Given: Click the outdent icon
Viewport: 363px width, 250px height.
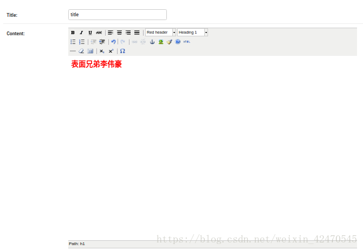Looking at the screenshot, I should (x=93, y=42).
